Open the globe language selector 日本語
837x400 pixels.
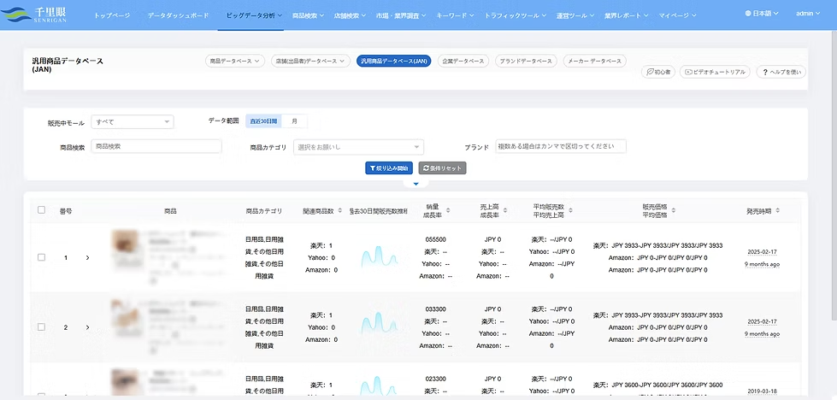click(762, 14)
